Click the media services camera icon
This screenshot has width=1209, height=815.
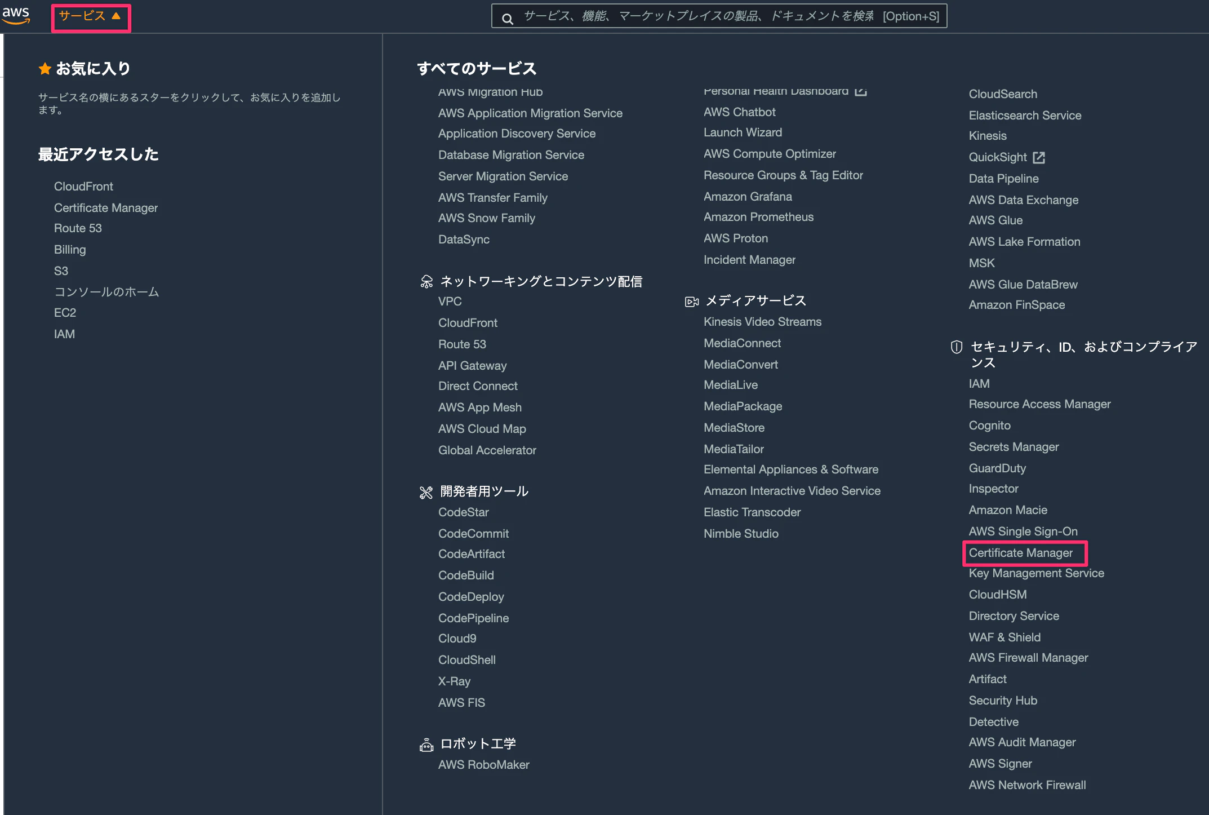[691, 302]
